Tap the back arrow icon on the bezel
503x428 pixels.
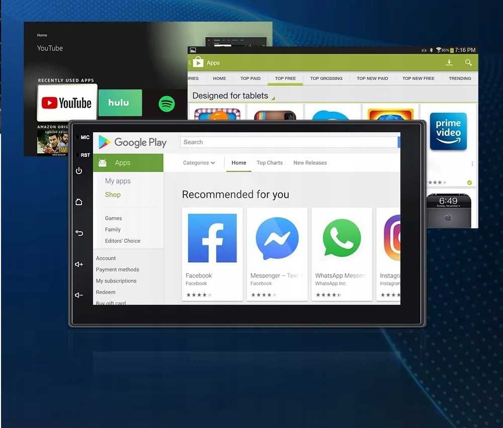pyautogui.click(x=79, y=233)
